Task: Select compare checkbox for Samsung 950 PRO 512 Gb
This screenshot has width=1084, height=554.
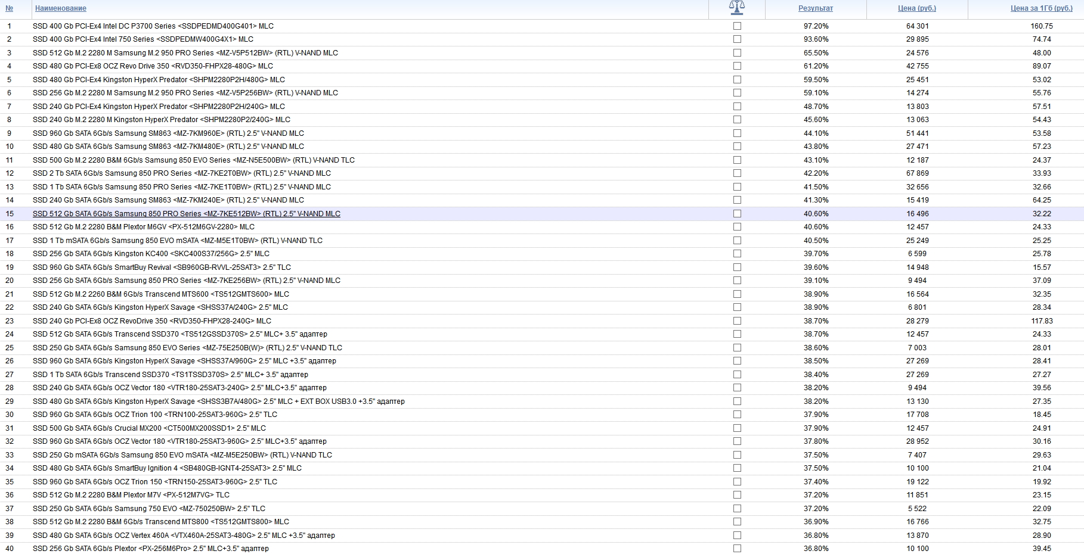Action: (737, 53)
